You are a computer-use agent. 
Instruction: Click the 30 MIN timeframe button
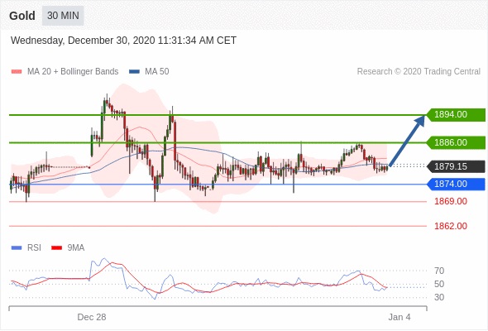[x=63, y=16]
